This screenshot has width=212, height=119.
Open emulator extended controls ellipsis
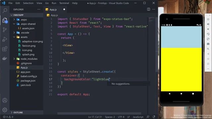[x=208, y=69]
